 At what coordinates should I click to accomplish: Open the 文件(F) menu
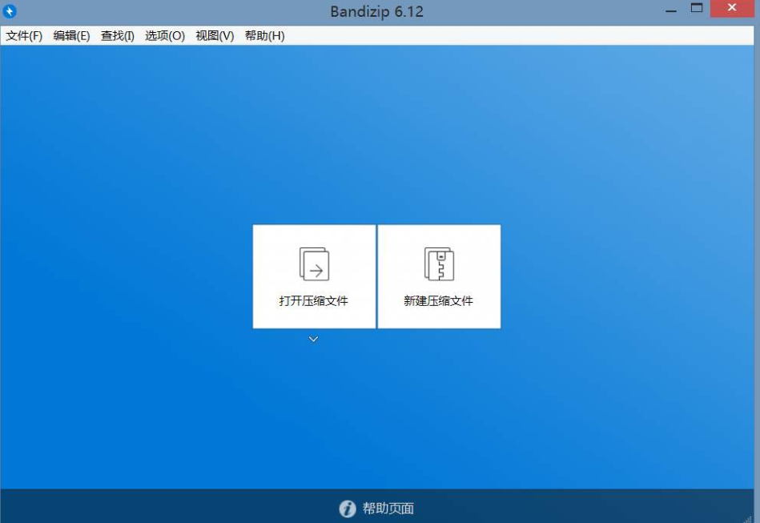point(24,36)
